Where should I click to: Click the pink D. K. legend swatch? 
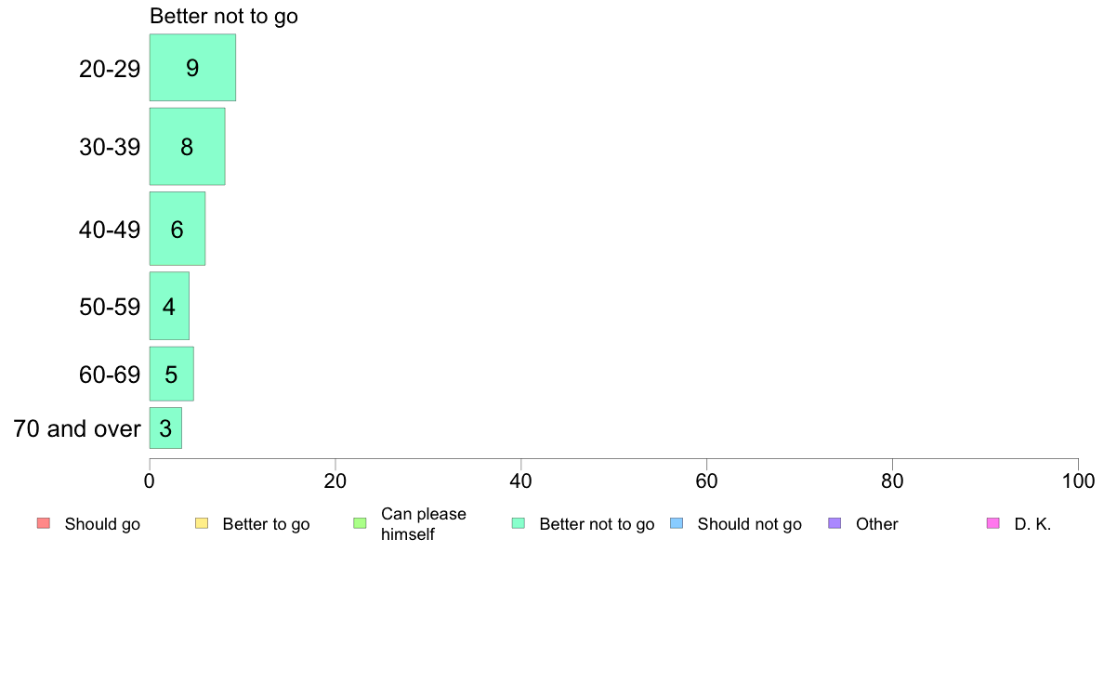(993, 523)
